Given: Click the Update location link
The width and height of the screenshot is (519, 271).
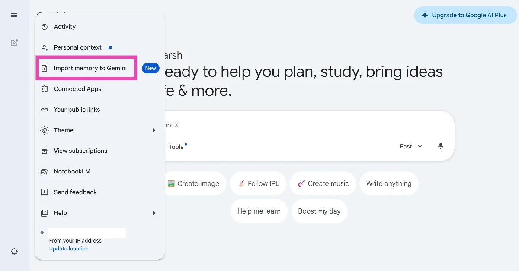Looking at the screenshot, I should pyautogui.click(x=69, y=249).
